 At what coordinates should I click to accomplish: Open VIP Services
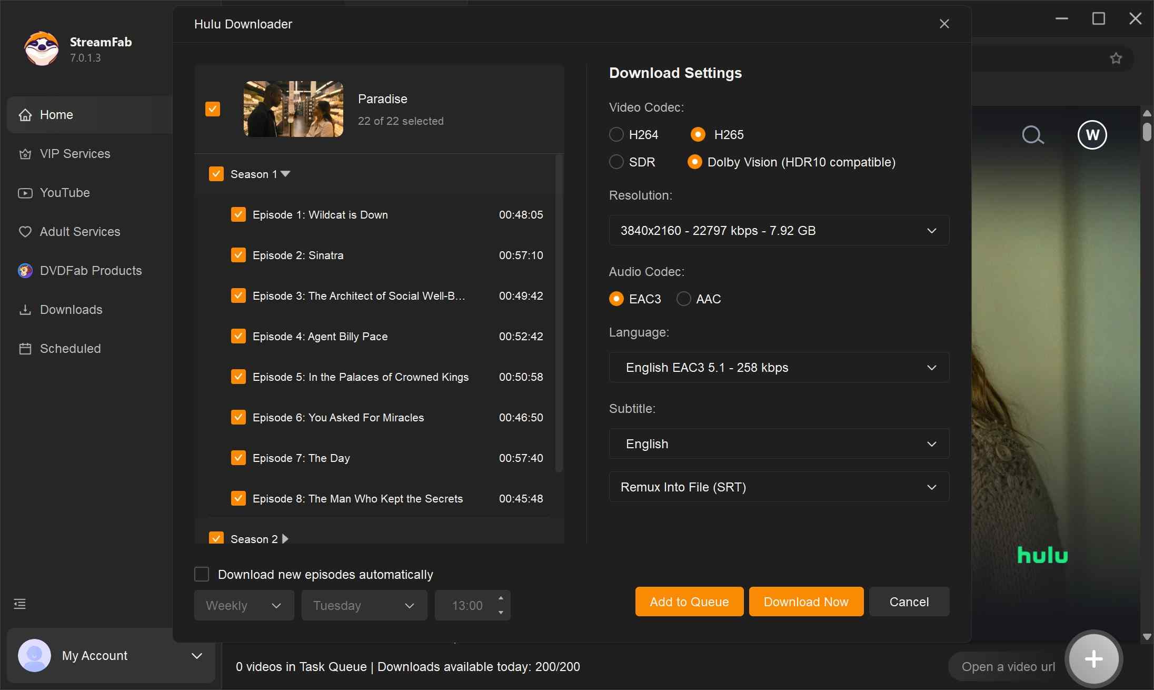tap(74, 154)
